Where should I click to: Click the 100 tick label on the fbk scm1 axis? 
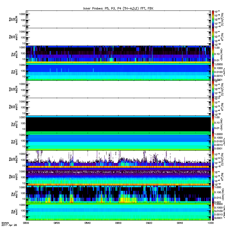[x=23, y=211]
